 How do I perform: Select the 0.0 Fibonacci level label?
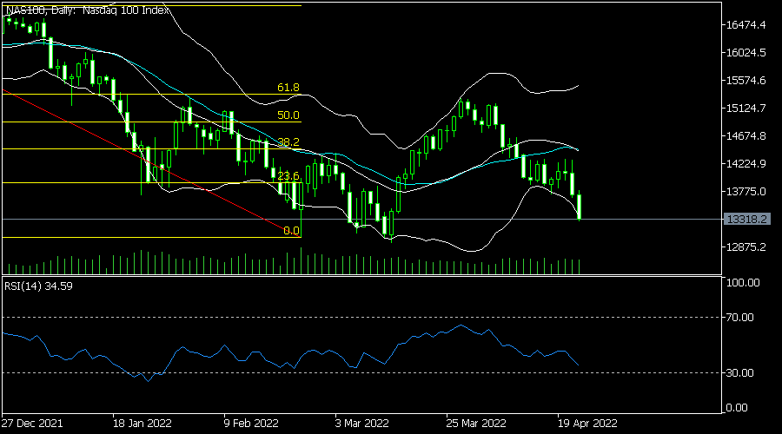[x=291, y=231]
